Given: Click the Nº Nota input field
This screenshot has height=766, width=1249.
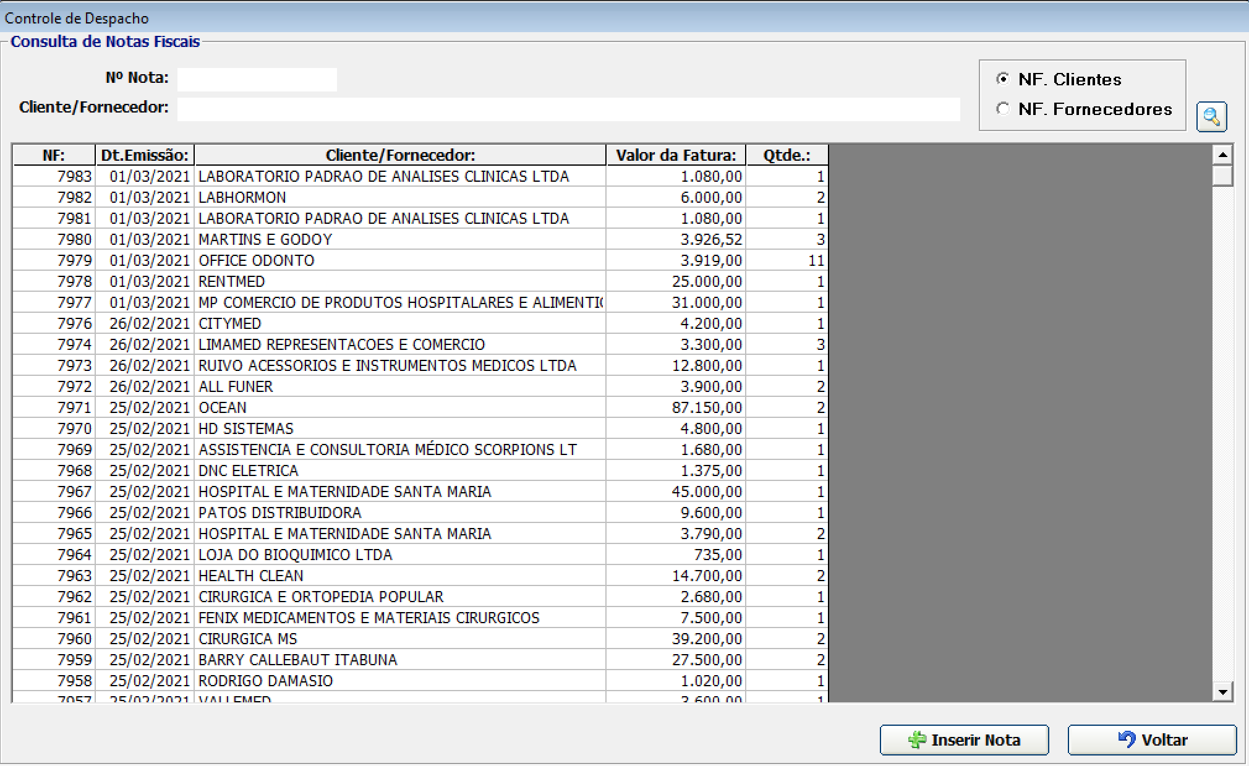Looking at the screenshot, I should pyautogui.click(x=257, y=79).
